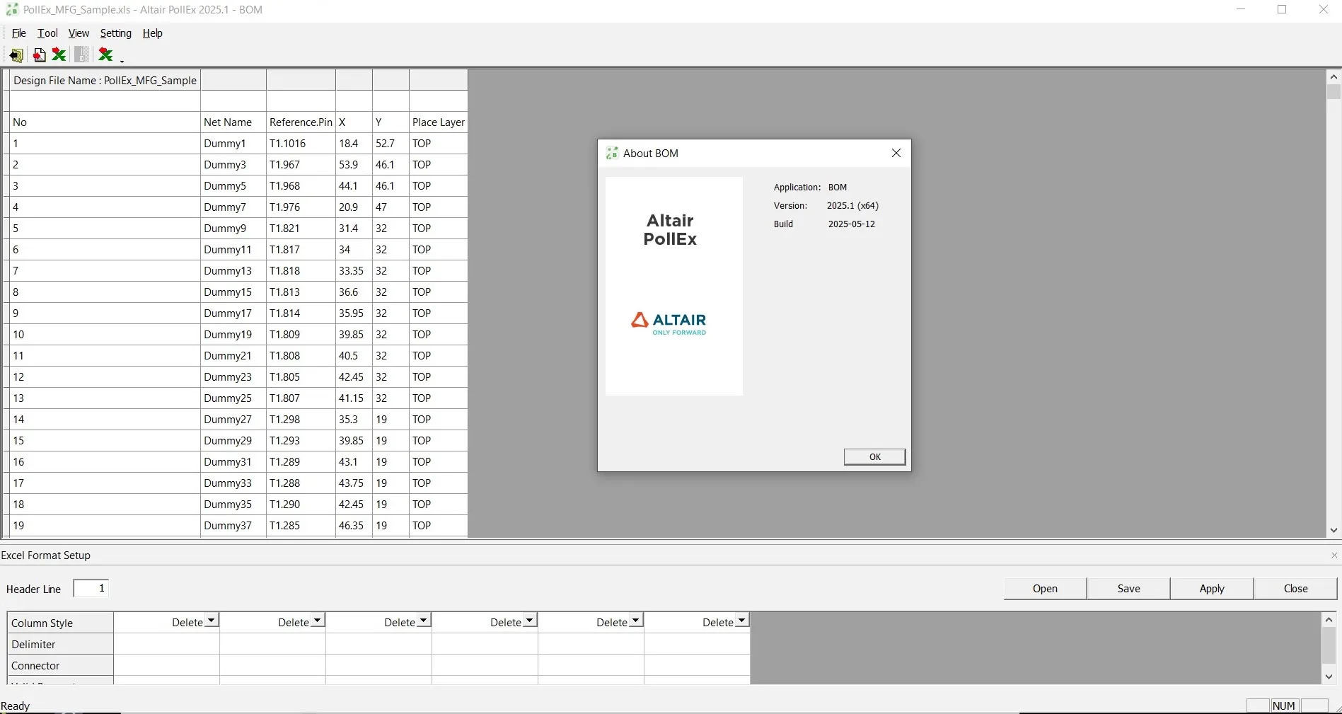The width and height of the screenshot is (1342, 714).
Task: Click the red-arrow document import toolbar icon
Action: 40,54
